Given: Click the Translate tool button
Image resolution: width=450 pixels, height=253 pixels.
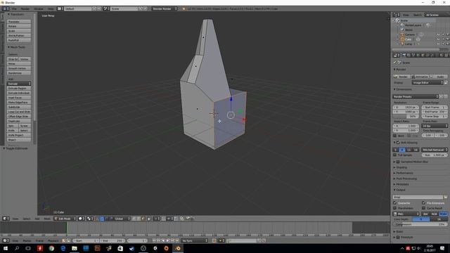Looking at the screenshot, I should (x=19, y=22).
